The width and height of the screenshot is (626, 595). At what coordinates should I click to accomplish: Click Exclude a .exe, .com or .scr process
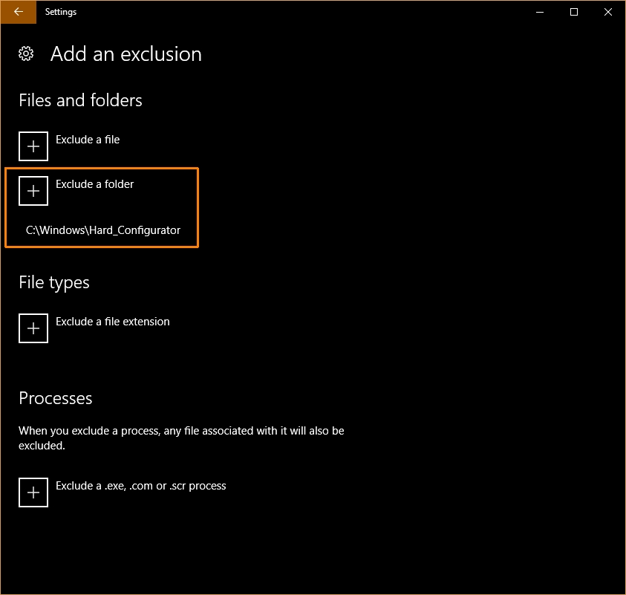[x=141, y=486]
